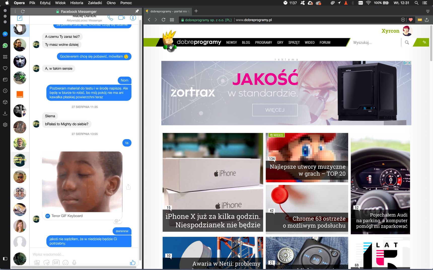Open BLOG section on dobreprogramy
433x270 pixels.
click(246, 42)
